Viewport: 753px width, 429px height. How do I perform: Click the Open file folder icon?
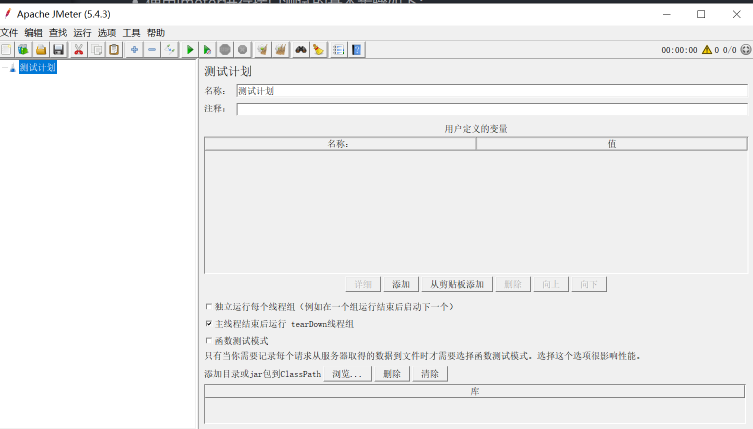coord(41,49)
